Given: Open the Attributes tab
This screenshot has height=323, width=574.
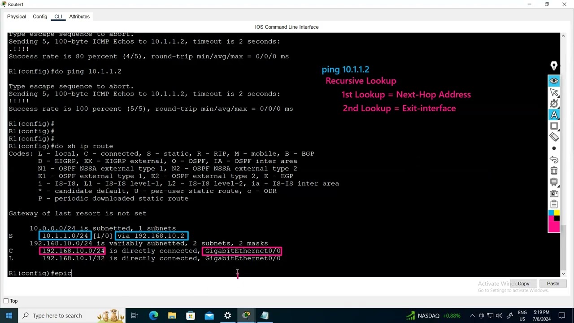Looking at the screenshot, I should (79, 17).
